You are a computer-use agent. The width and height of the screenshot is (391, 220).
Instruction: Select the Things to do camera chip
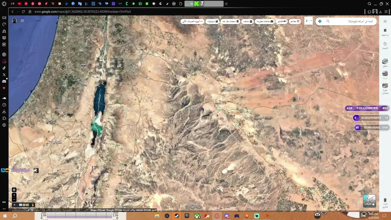point(265,21)
